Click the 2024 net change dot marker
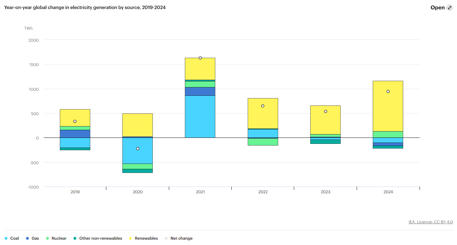457x245 pixels. 388,91
